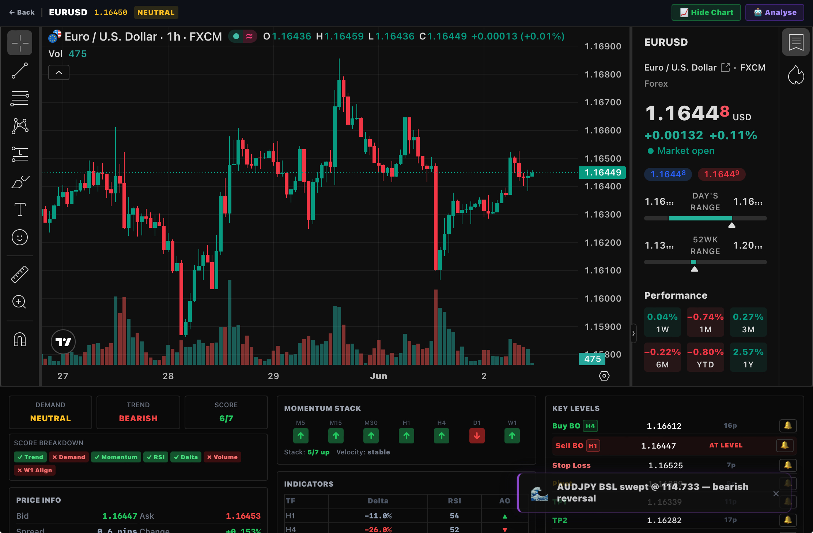
Task: Toggle the Buy BO alert bell
Action: [x=788, y=426]
